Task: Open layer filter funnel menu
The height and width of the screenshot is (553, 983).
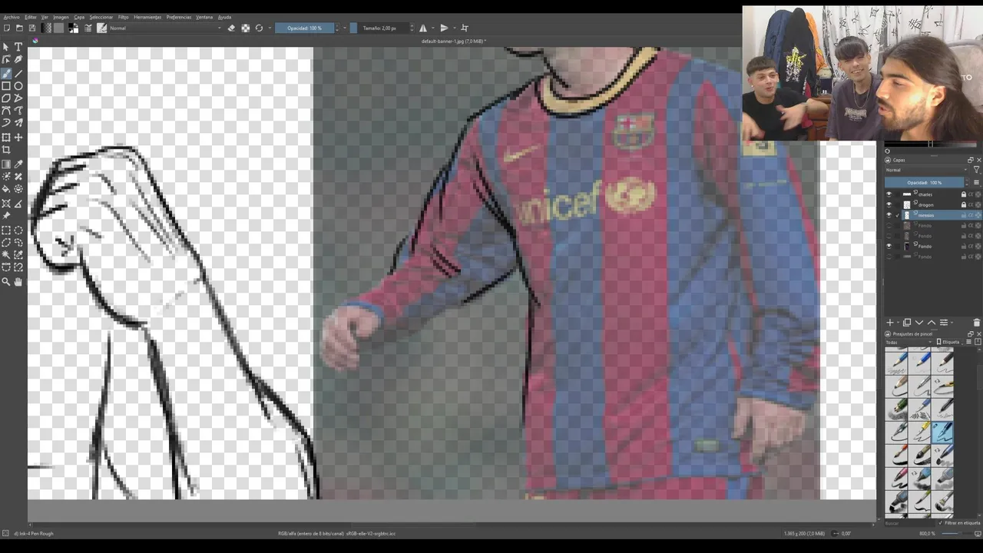Action: click(977, 170)
